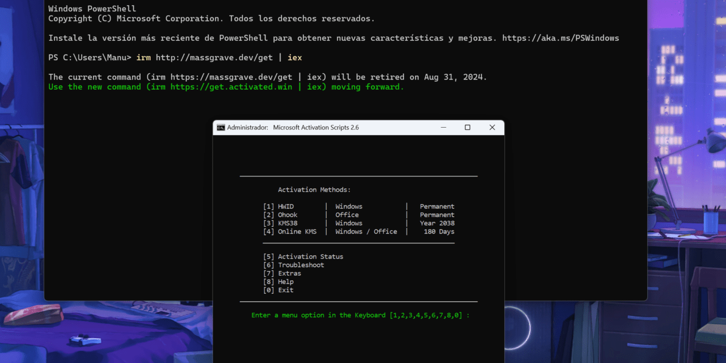Select the '[2] Ohook' menu line
Image resolution: width=726 pixels, height=363 pixels.
pos(358,215)
